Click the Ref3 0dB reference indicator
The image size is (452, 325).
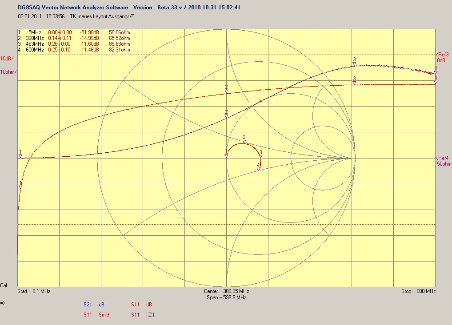coord(442,57)
